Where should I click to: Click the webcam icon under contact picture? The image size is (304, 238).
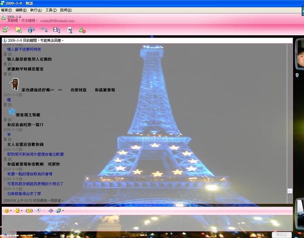297,75
